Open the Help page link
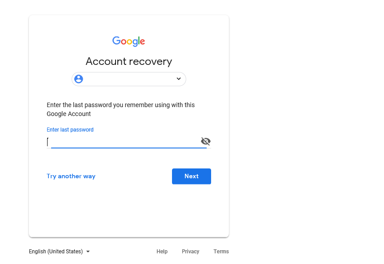 [x=162, y=252]
